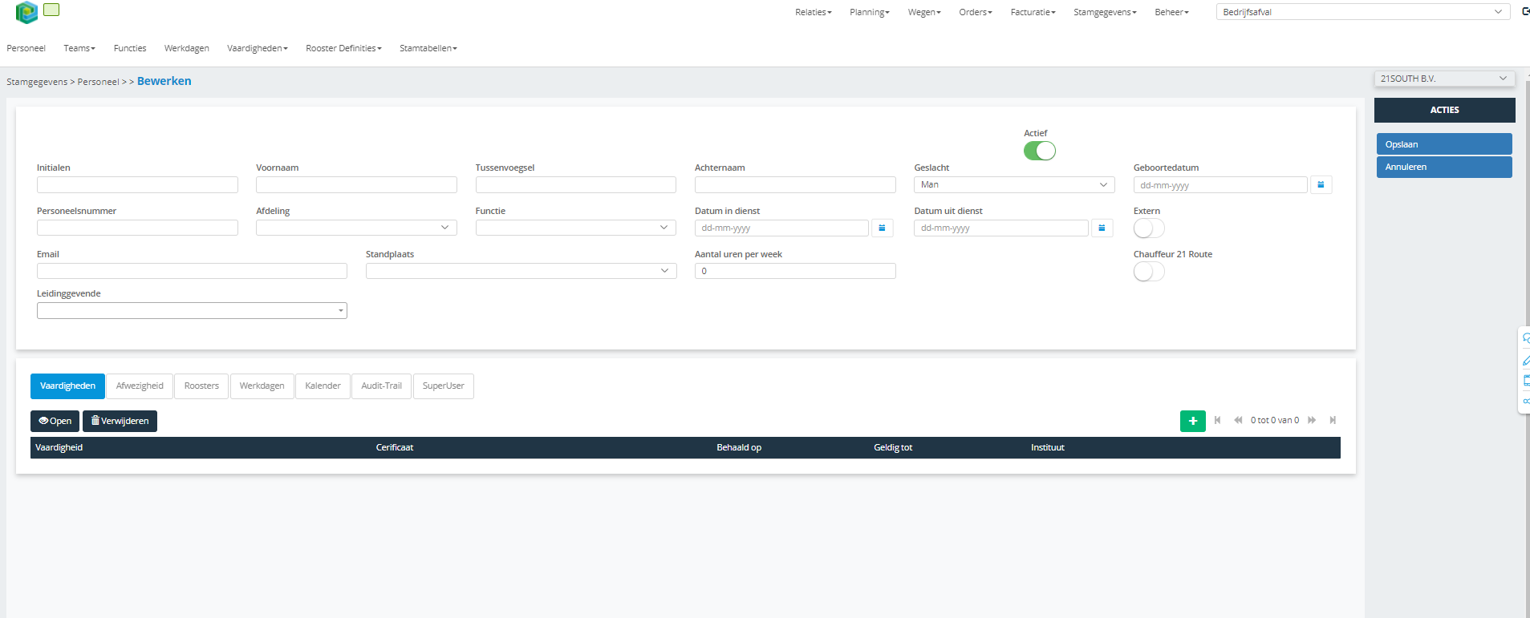The width and height of the screenshot is (1530, 618).
Task: Switch to the Afwezigheid tab
Action: (140, 386)
